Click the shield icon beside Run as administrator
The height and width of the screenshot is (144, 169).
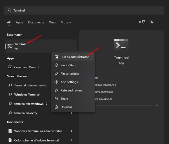coord(56,57)
